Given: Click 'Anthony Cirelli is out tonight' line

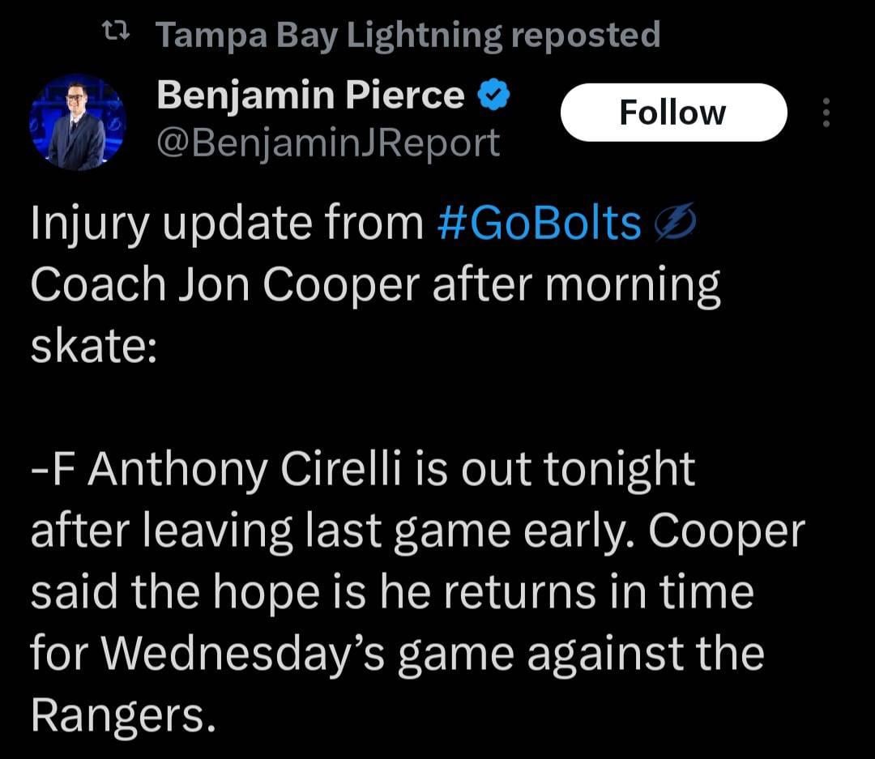Looking at the screenshot, I should 365,470.
